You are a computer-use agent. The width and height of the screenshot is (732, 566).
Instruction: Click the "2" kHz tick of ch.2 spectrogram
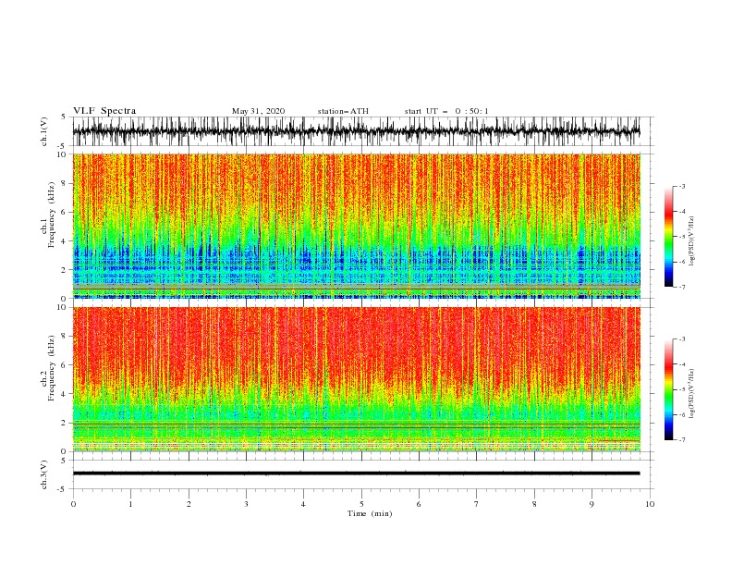click(x=65, y=423)
